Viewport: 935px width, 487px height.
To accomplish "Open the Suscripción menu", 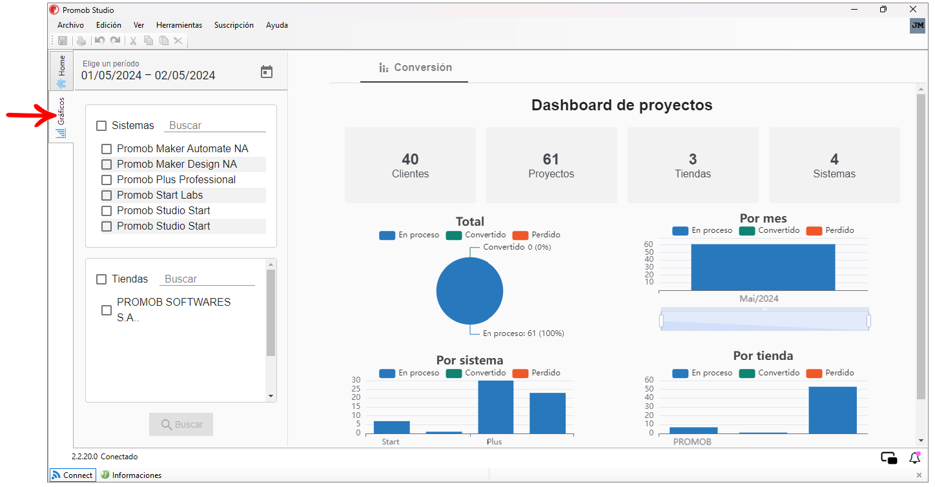I will pos(234,25).
